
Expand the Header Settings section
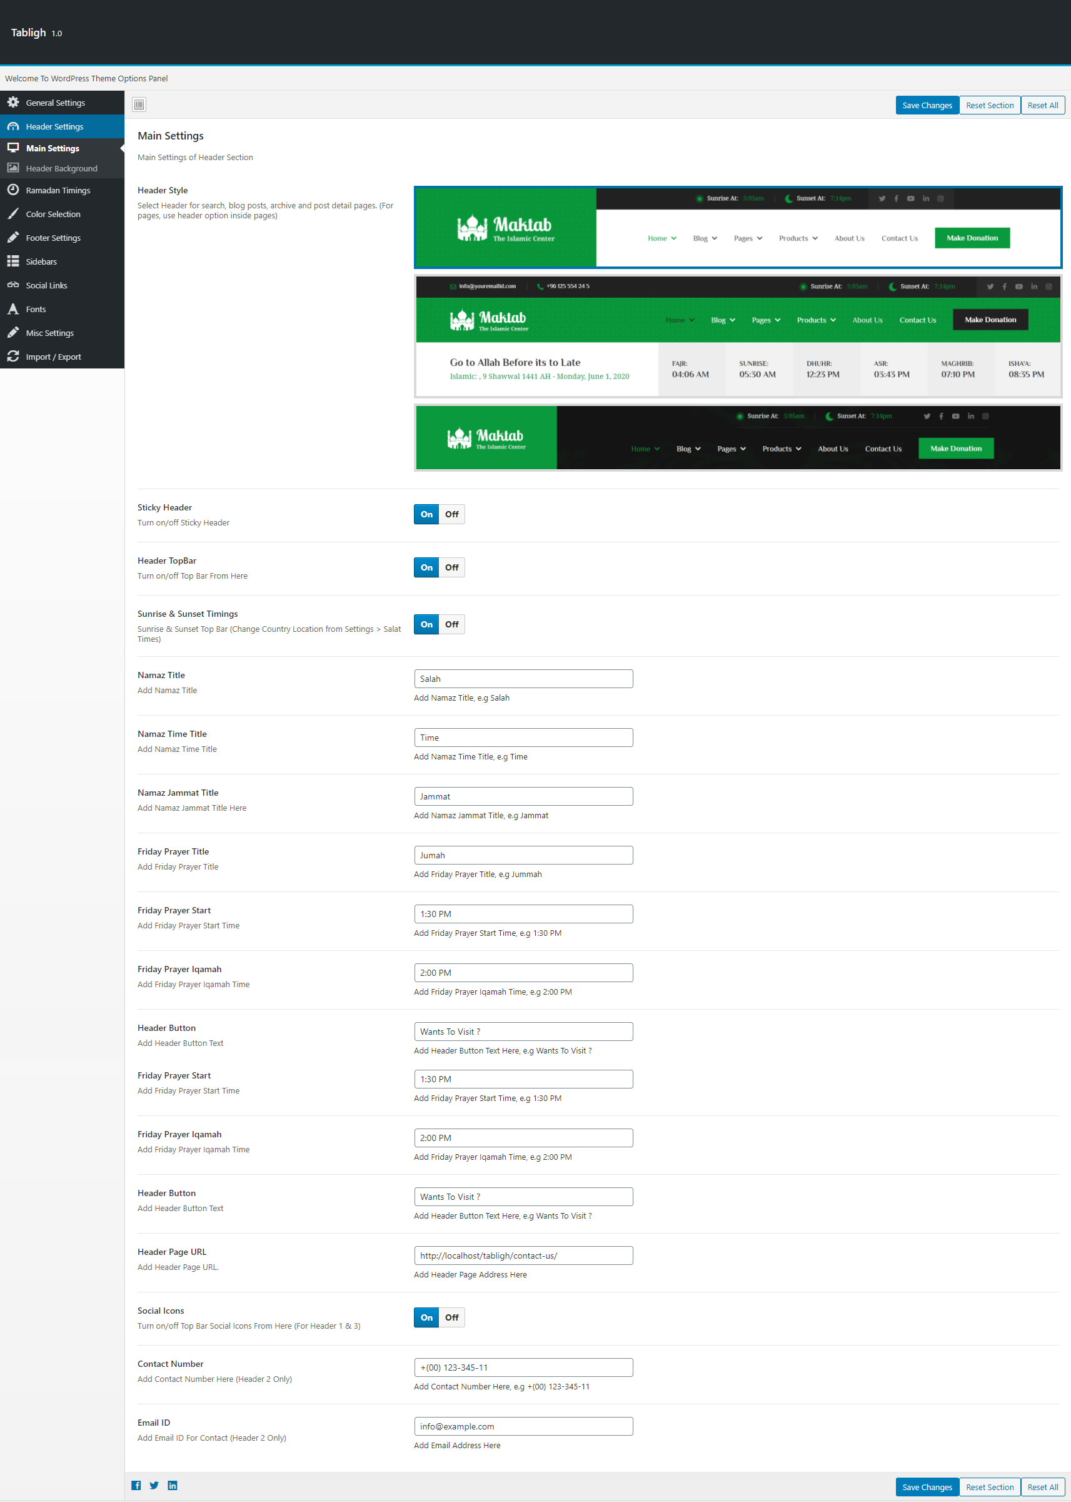pyautogui.click(x=55, y=126)
